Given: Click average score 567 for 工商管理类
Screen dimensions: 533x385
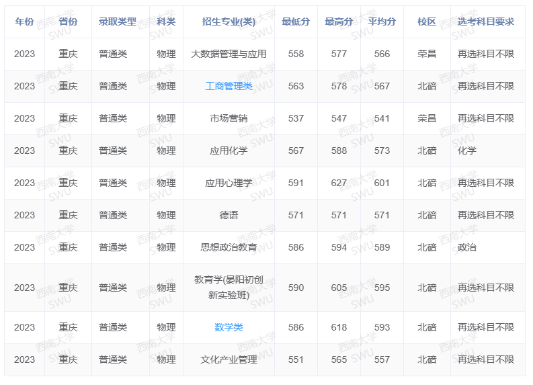Looking at the screenshot, I should 382,86.
